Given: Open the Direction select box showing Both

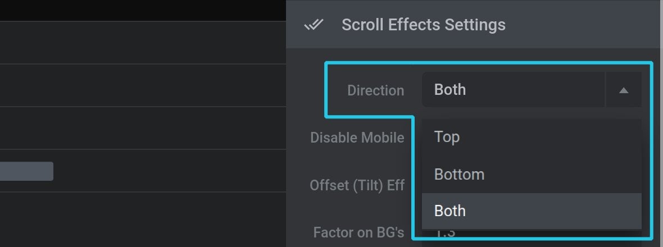Looking at the screenshot, I should click(514, 89).
